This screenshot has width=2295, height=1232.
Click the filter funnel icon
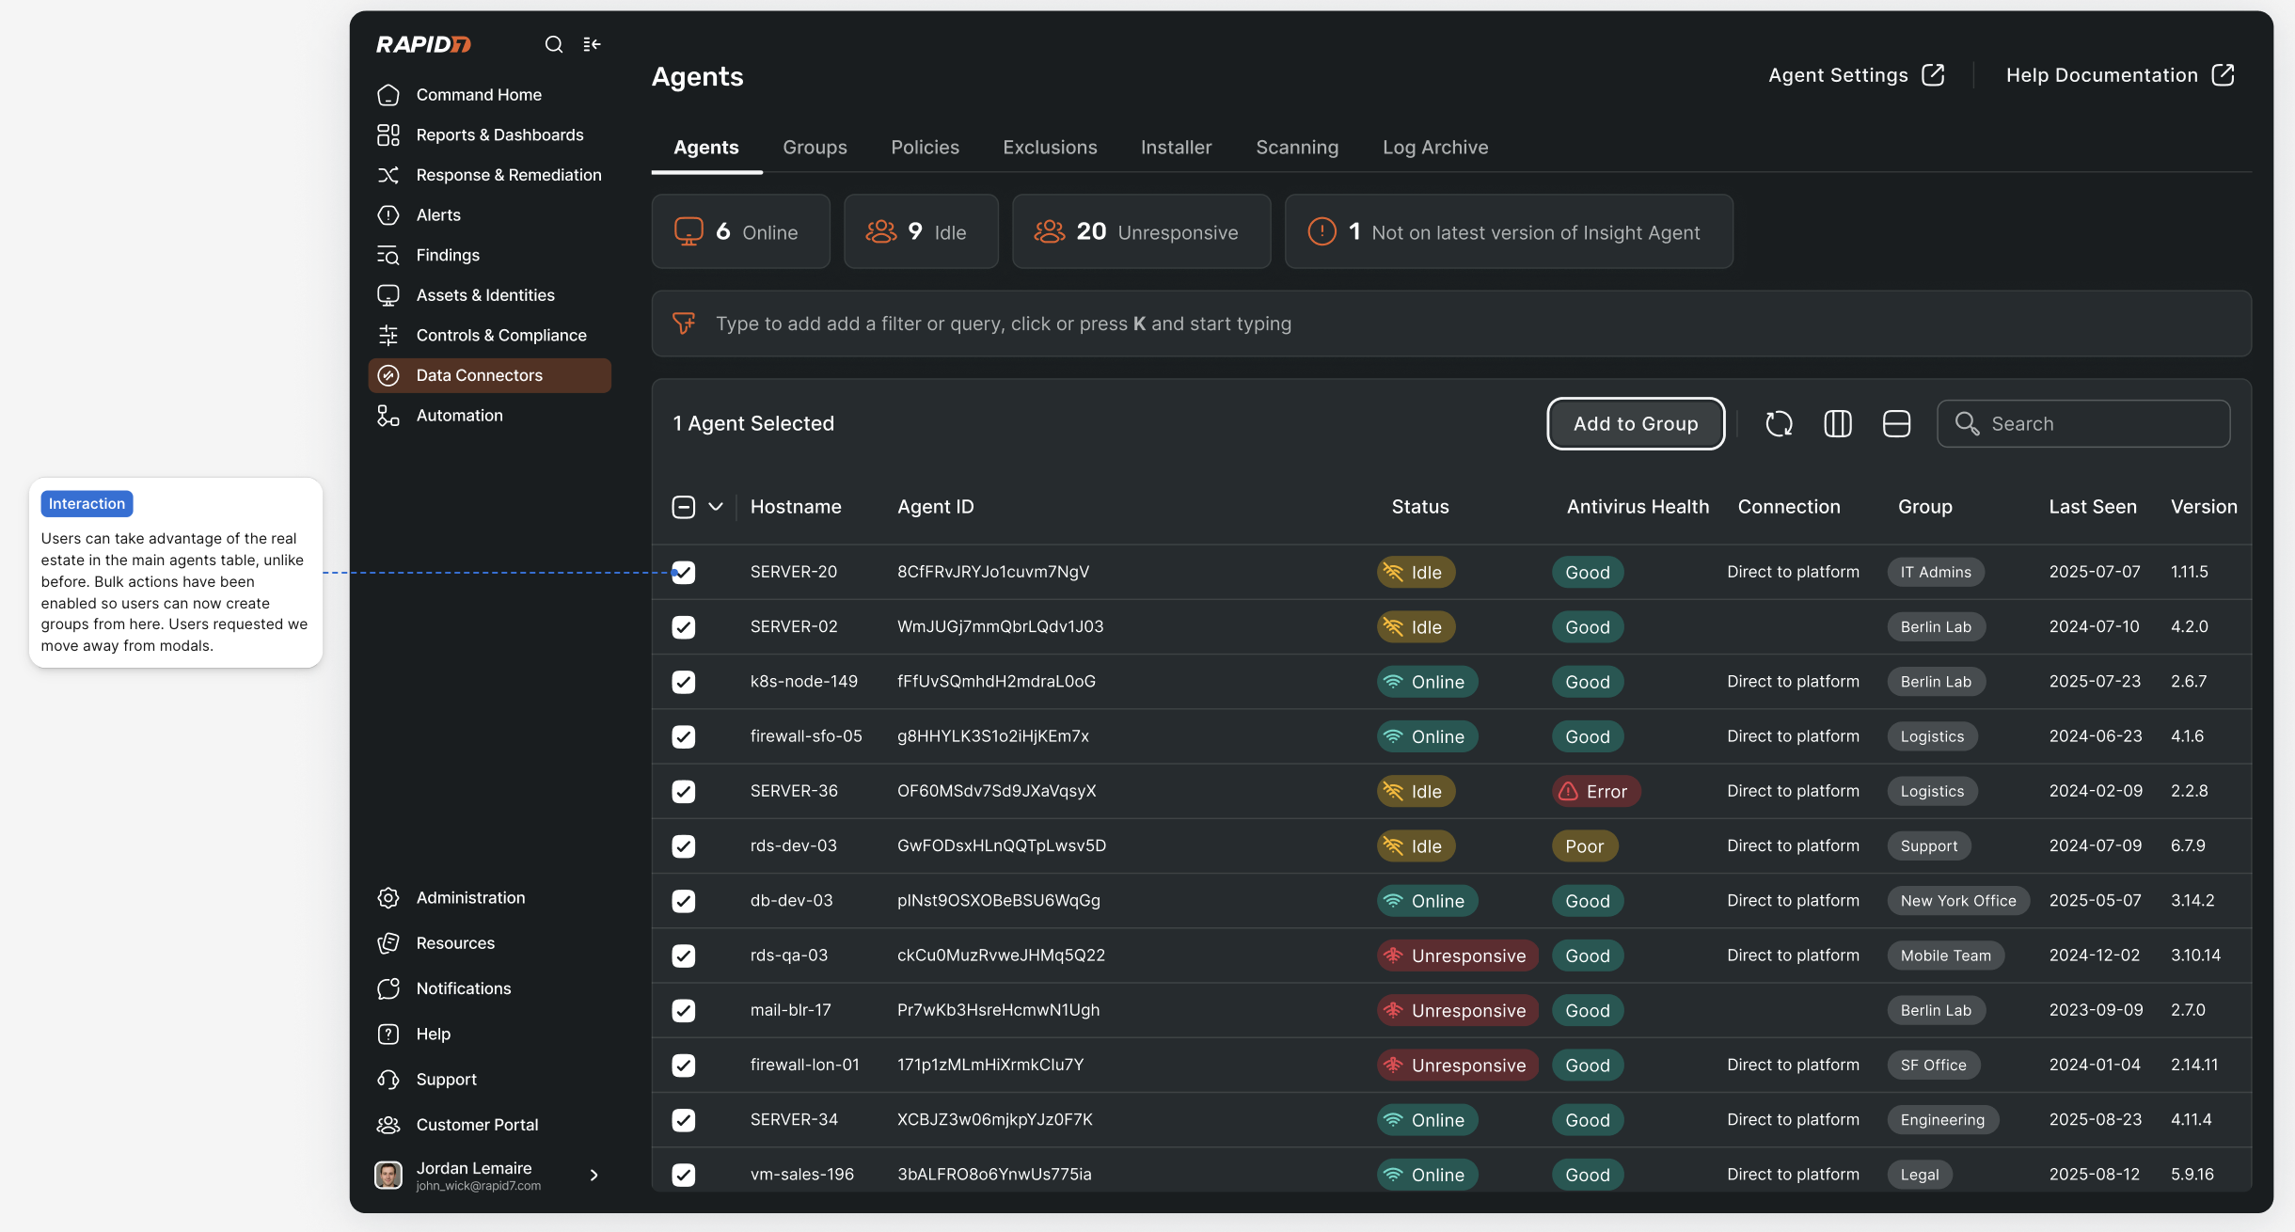pyautogui.click(x=684, y=324)
